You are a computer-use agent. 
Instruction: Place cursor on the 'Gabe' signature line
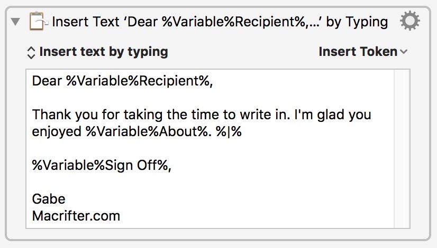pos(49,199)
